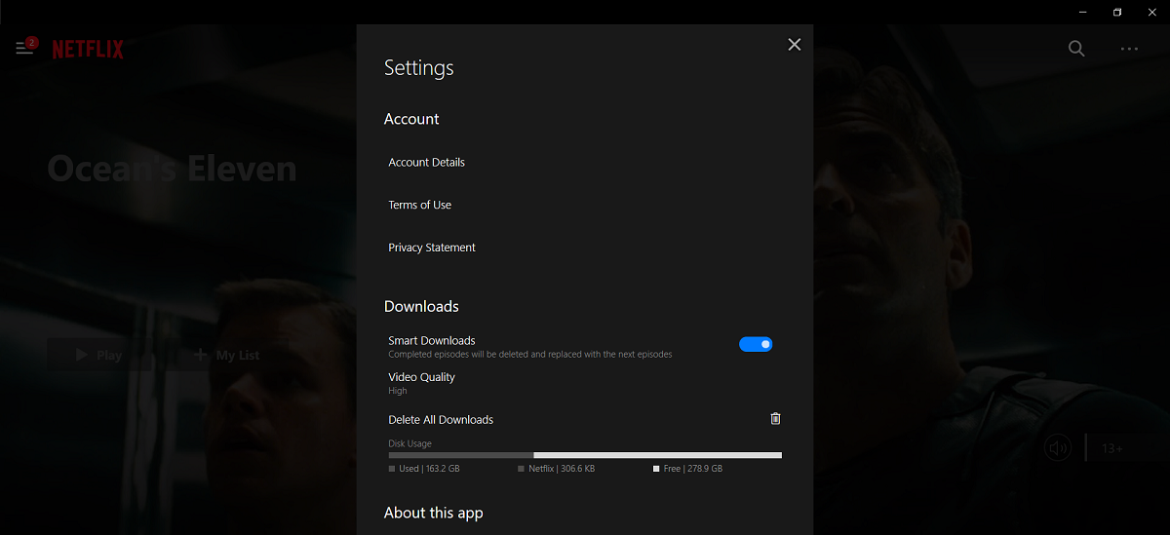Click the Netflix logo
The image size is (1170, 535).
tap(88, 49)
